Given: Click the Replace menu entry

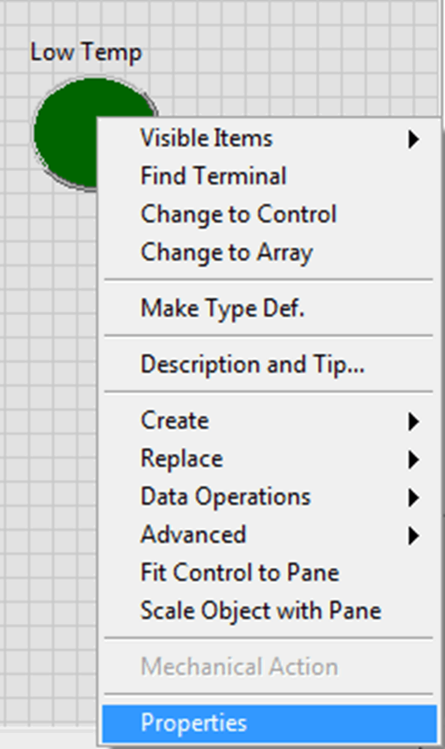Looking at the screenshot, I should [182, 458].
